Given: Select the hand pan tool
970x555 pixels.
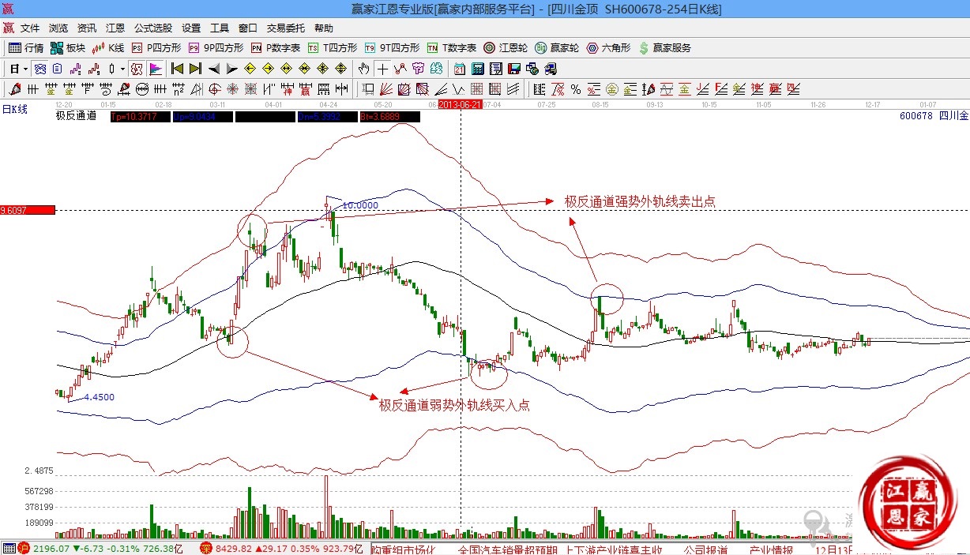Looking at the screenshot, I should click(x=364, y=69).
